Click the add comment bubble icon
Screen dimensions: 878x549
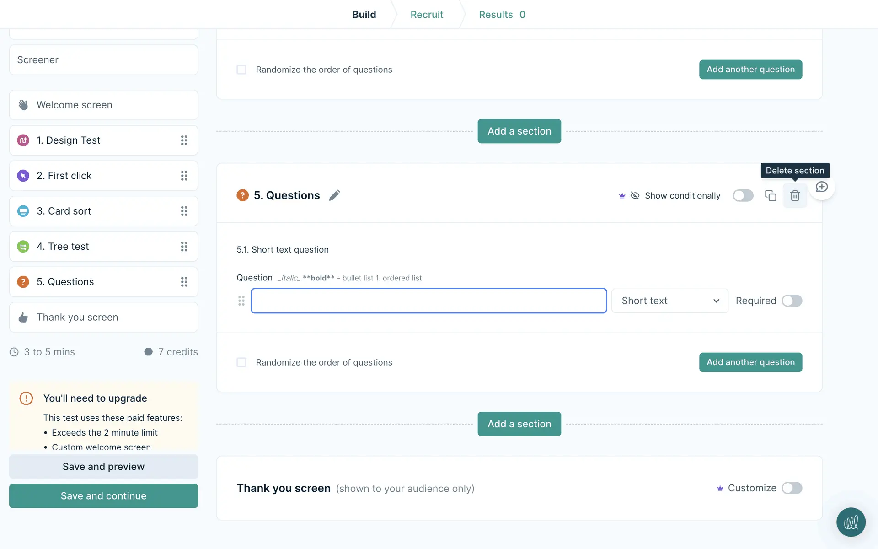[x=822, y=187]
